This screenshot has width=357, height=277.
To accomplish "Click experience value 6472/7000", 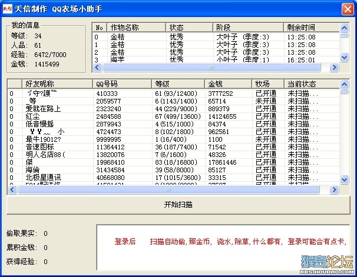I will click(50, 55).
